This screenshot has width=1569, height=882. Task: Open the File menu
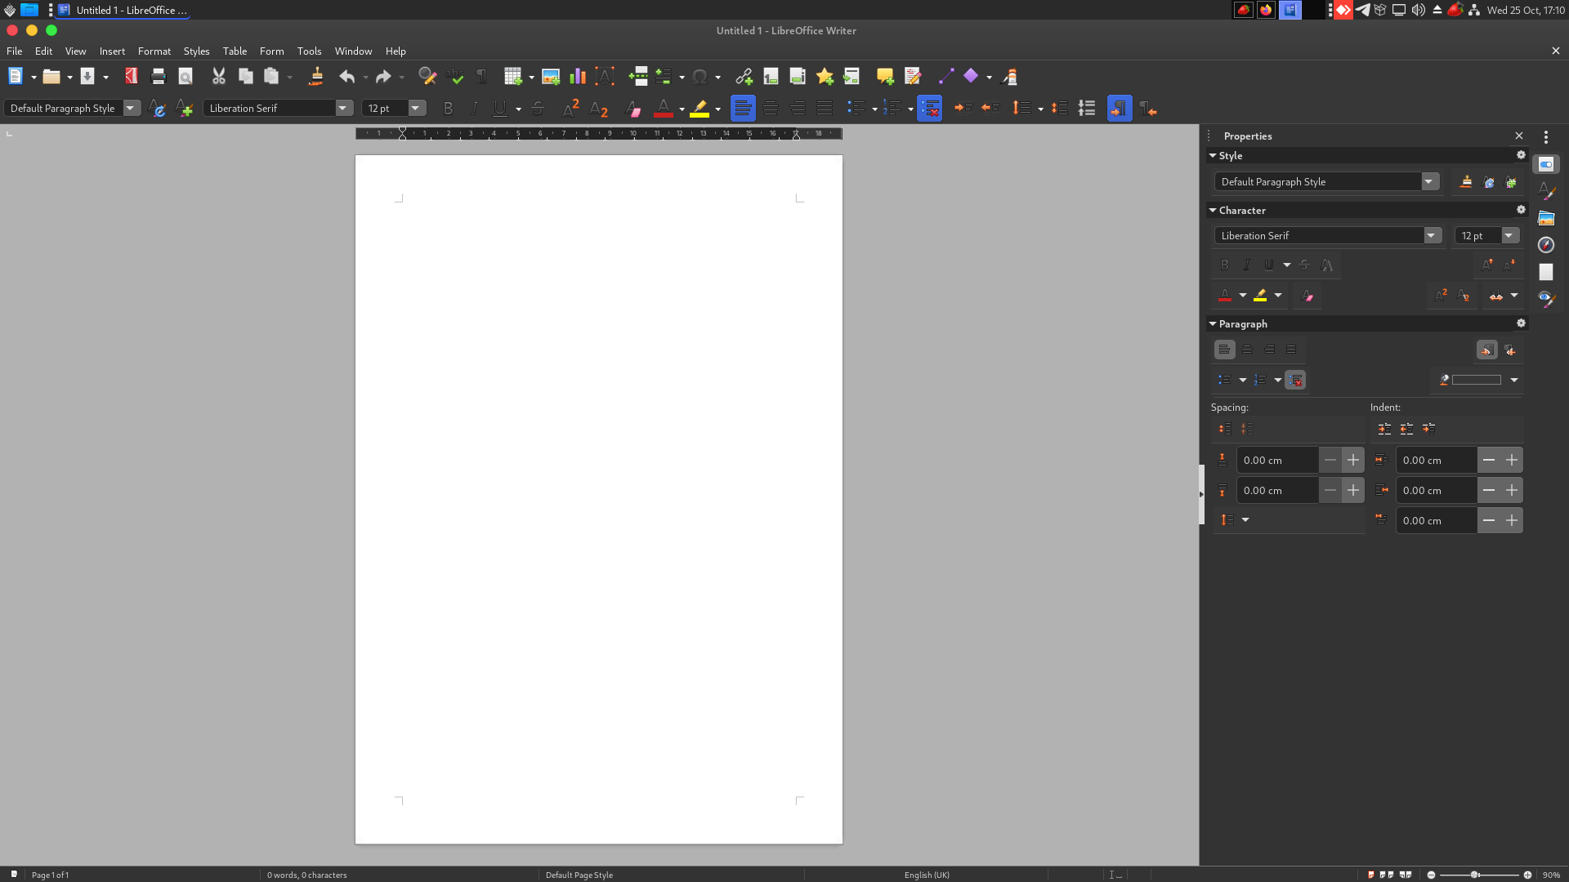pyautogui.click(x=15, y=51)
